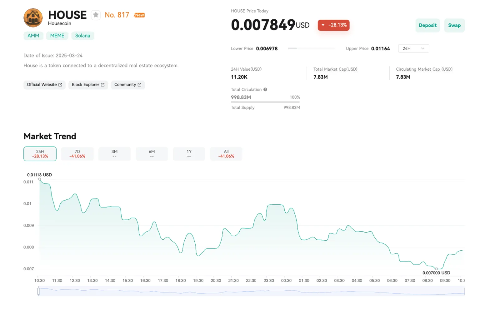The image size is (500, 310).
Task: Click the lower/upper price range slider bar
Action: pyautogui.click(x=311, y=48)
